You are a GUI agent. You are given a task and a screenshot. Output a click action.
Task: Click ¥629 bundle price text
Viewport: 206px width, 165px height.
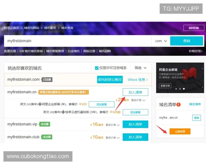[83, 104]
